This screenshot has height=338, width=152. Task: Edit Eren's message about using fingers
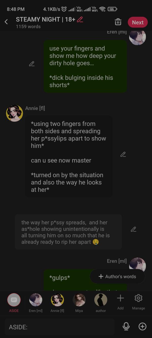(32, 64)
